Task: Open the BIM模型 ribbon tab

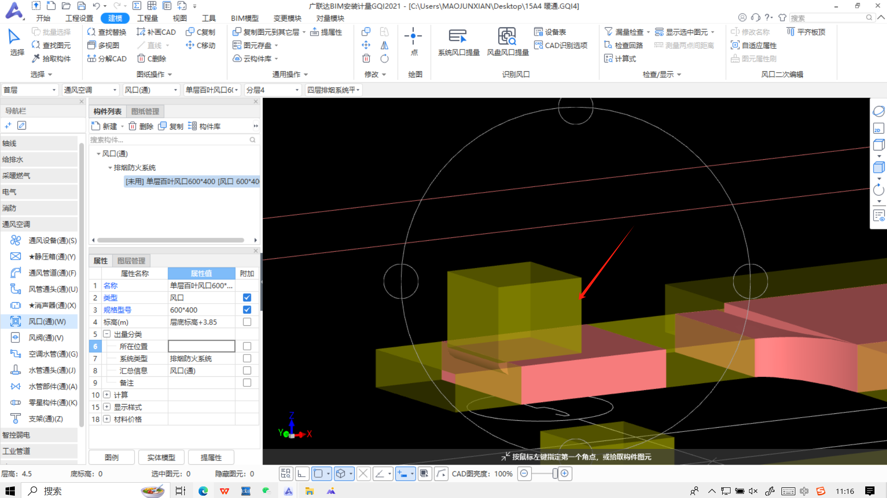Action: pyautogui.click(x=244, y=18)
